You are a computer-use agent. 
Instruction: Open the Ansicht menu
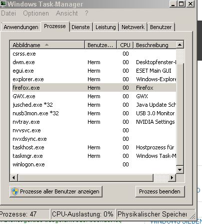coord(67,13)
